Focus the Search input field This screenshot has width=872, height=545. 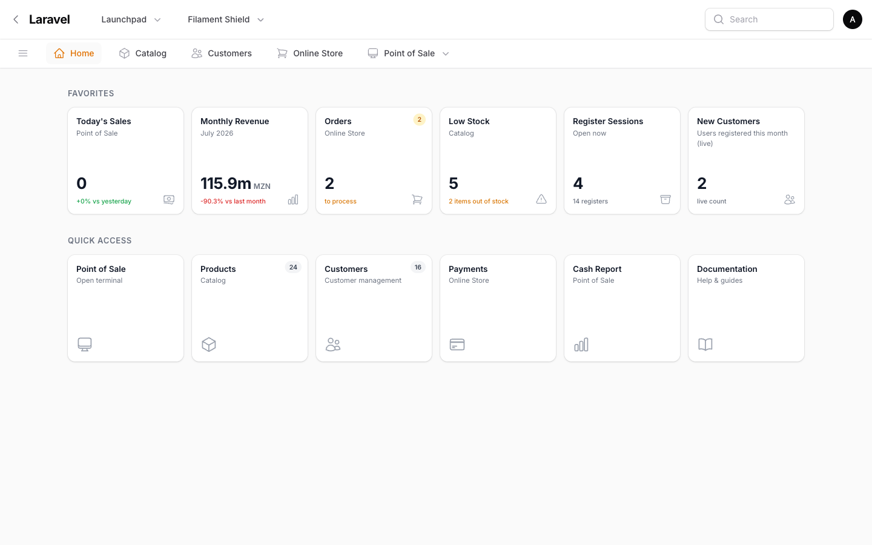(x=769, y=19)
